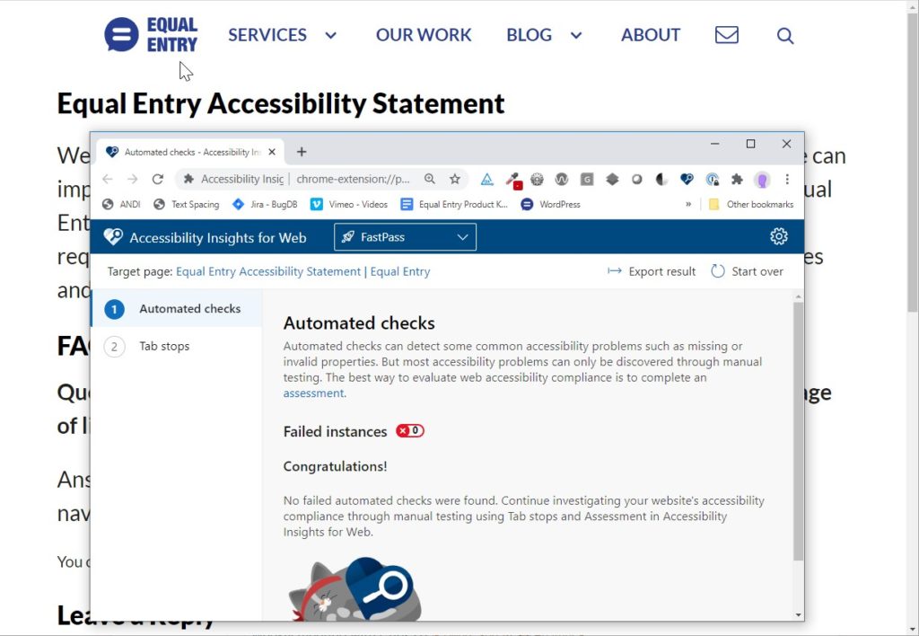Expand the Blog menu chevron
Image resolution: width=919 pixels, height=636 pixels.
pos(576,36)
